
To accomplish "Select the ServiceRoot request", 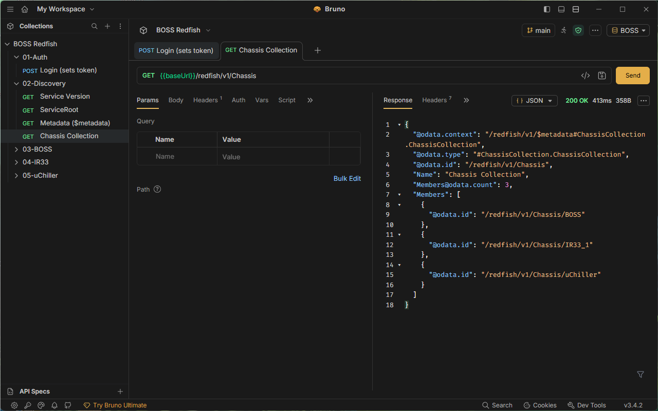I will [64, 110].
